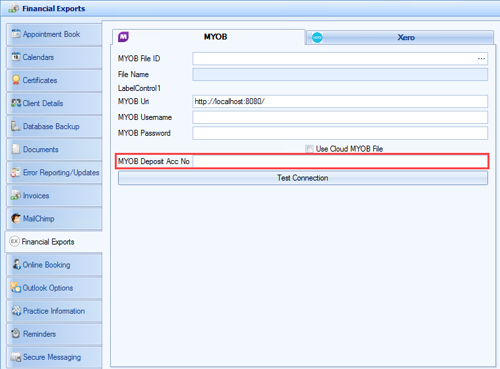
Task: Open Practice Information settings
Action: point(54,311)
